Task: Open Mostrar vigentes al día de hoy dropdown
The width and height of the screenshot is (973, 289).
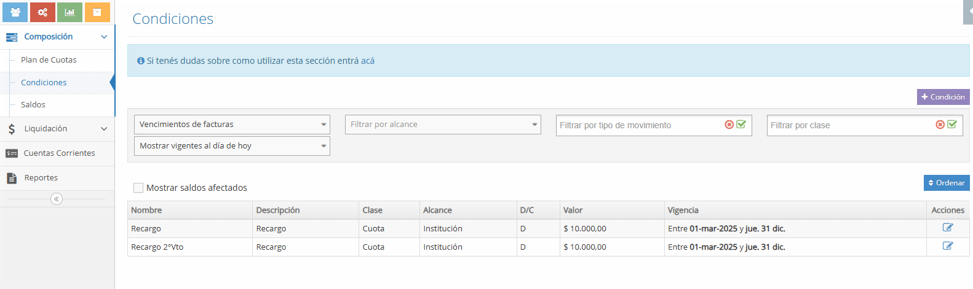Action: pos(232,146)
